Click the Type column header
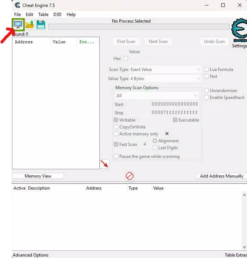The height and width of the screenshot is (258, 247). point(139,188)
